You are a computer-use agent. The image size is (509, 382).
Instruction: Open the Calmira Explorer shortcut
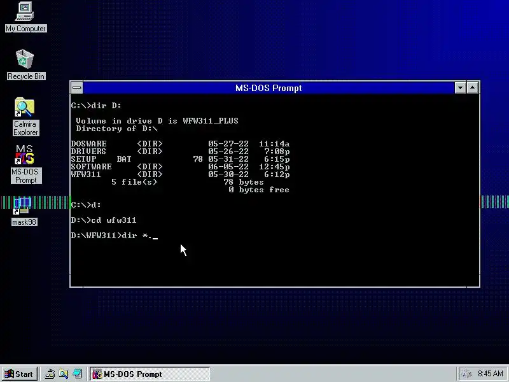pyautogui.click(x=25, y=117)
